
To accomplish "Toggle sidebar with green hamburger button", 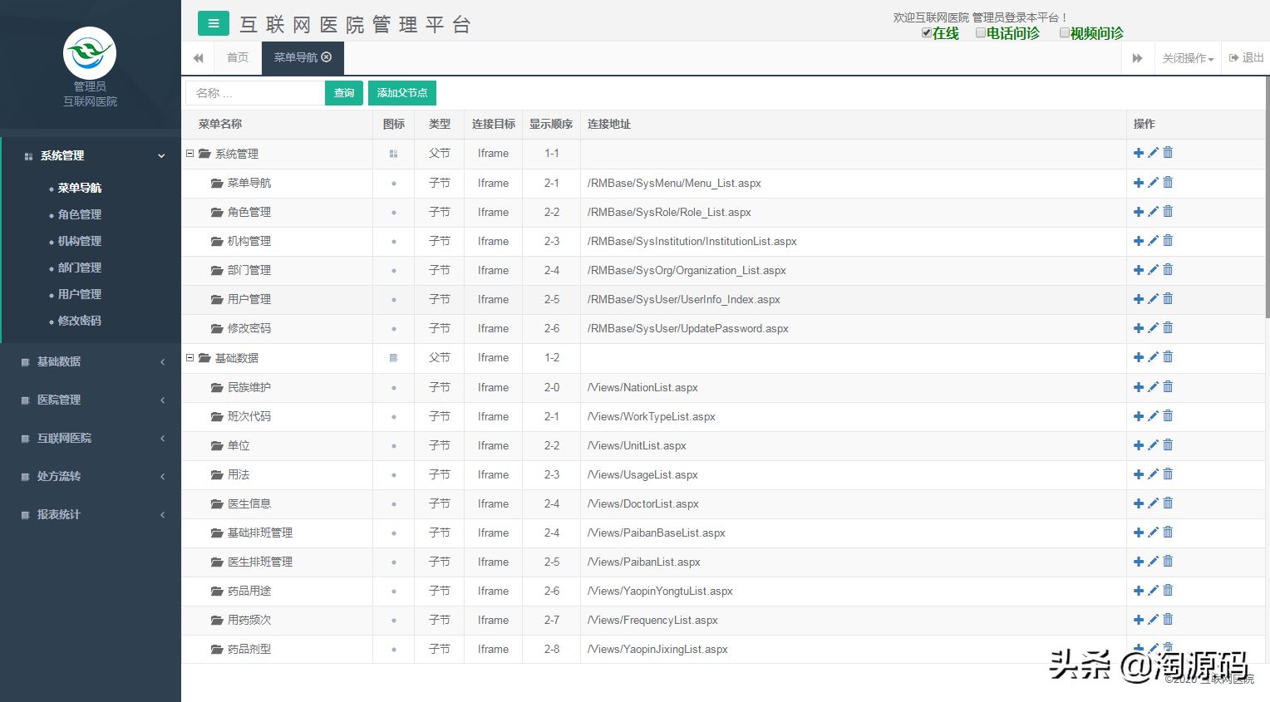I will point(214,23).
